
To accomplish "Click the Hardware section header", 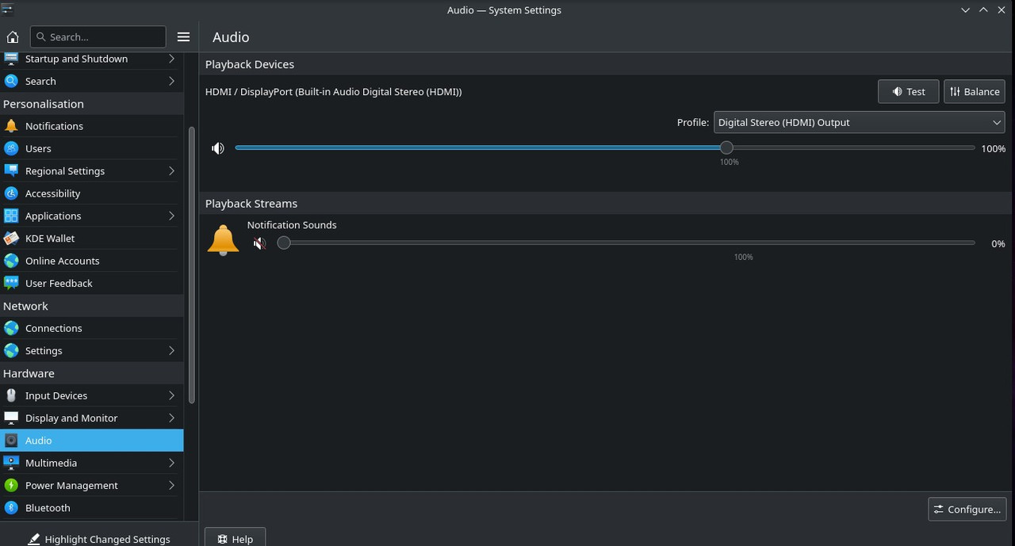I will click(x=29, y=373).
